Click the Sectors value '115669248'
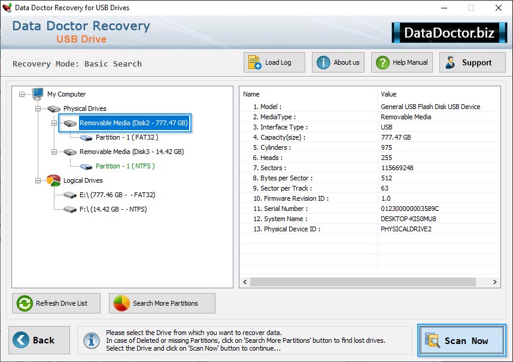513x362 pixels. click(x=397, y=168)
